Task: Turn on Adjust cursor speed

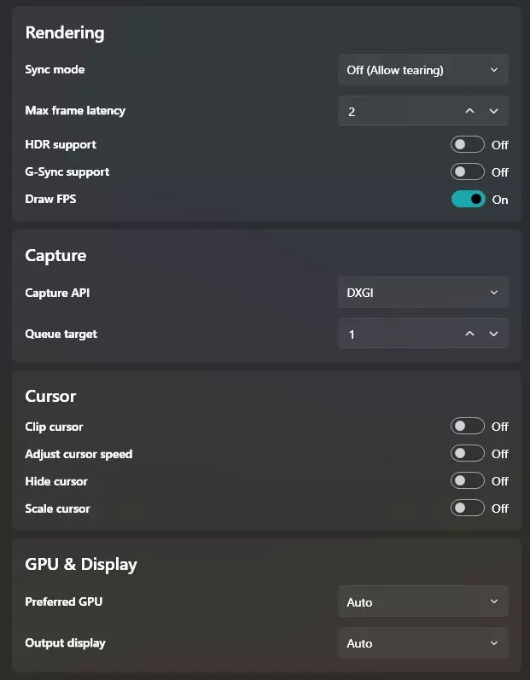Action: [468, 453]
